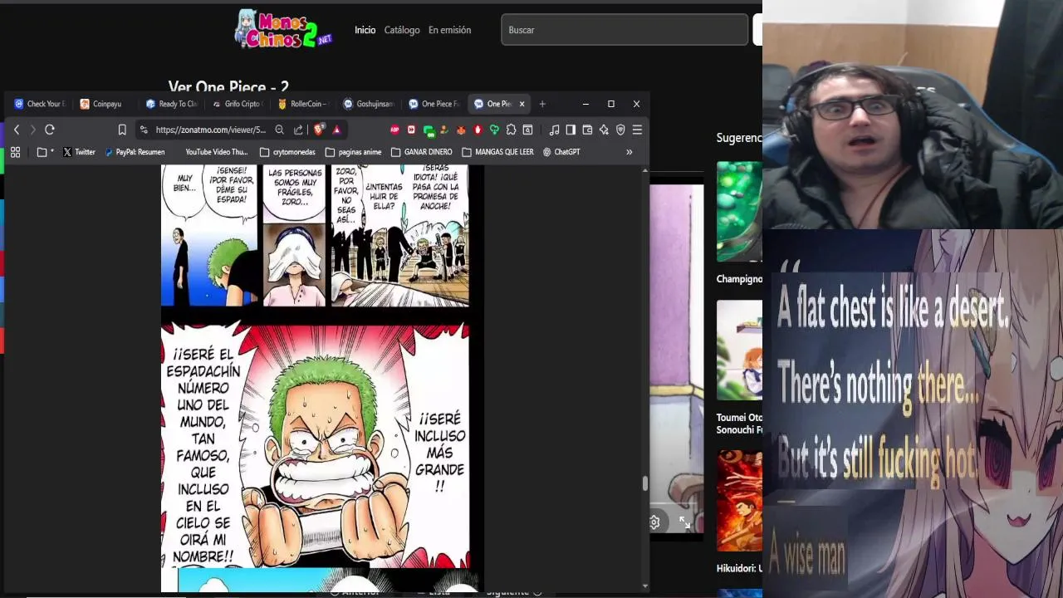
Task: Open the Brave hamburger main menu
Action: click(637, 130)
